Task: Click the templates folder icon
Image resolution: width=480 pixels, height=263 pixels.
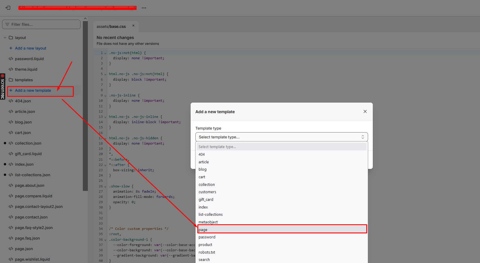Action: click(11, 80)
